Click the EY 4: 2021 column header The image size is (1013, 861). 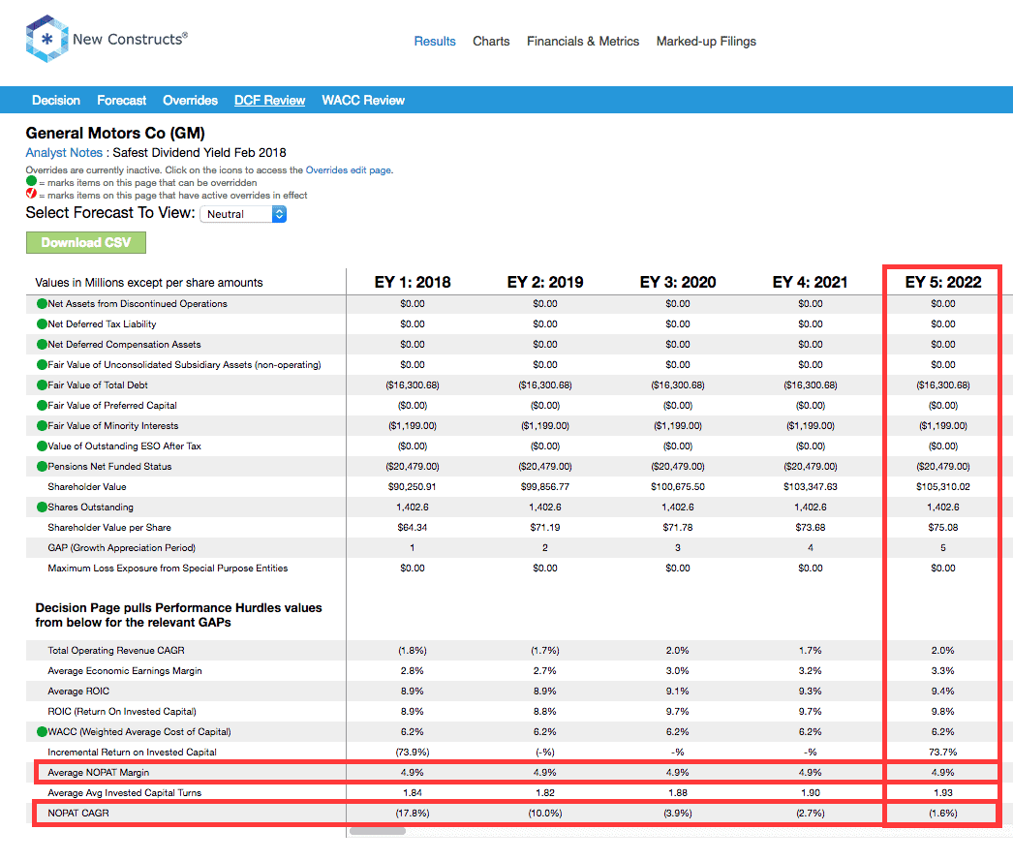pos(811,282)
